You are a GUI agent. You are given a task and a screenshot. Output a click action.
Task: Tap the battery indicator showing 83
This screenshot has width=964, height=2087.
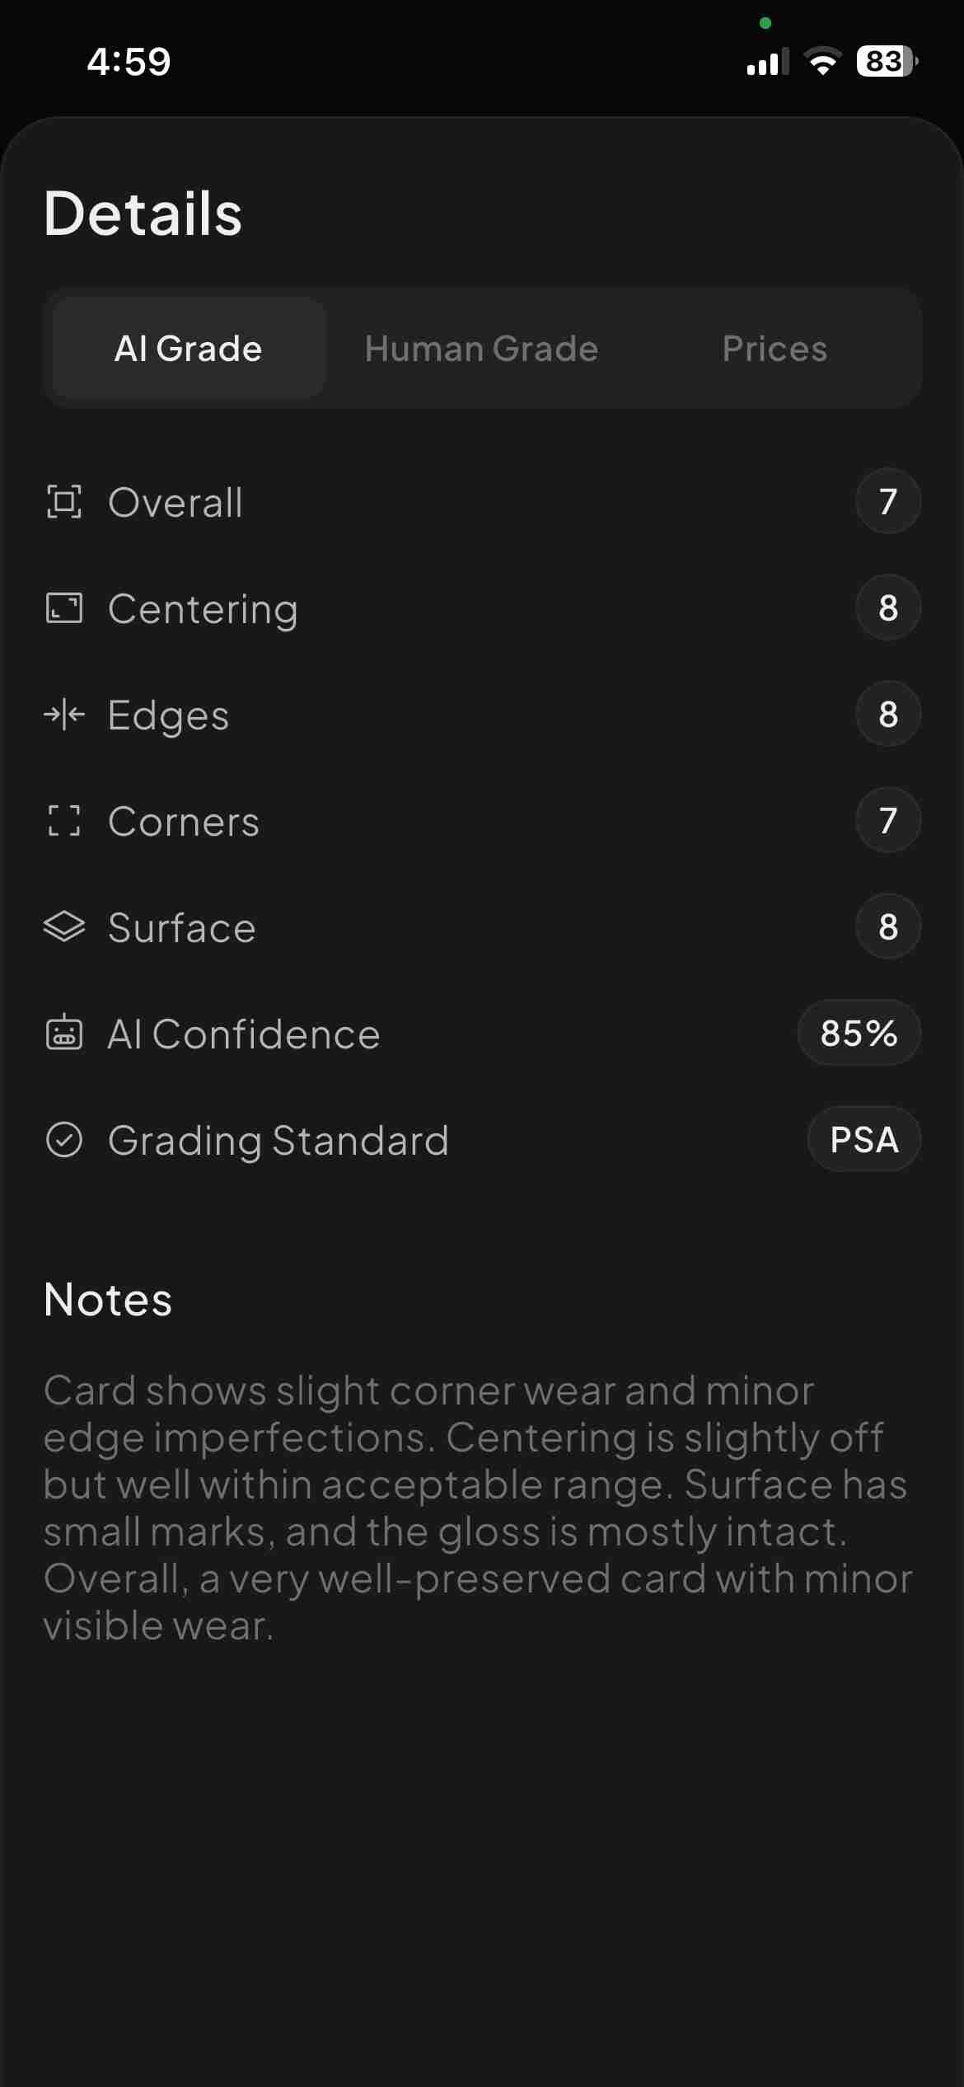click(x=887, y=62)
